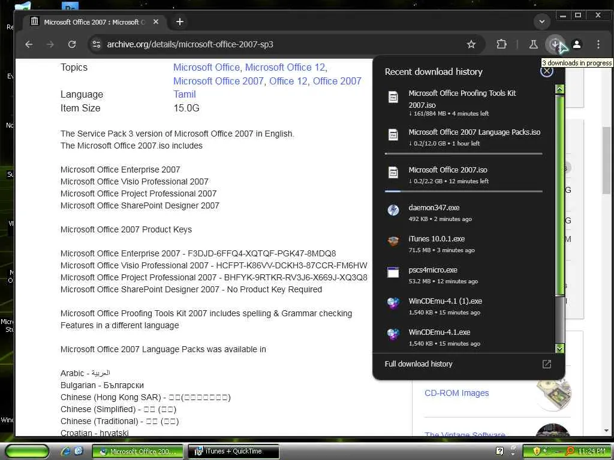Screen dimensions: 614x460
Task: Click the green downloads list scrollbar thumb
Action: [560, 195]
